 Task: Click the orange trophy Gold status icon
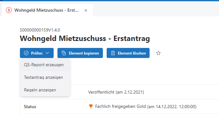click(x=91, y=106)
